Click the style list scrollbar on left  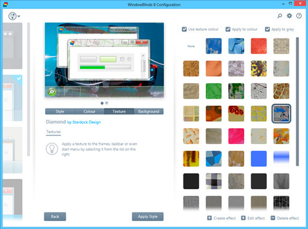(28, 89)
